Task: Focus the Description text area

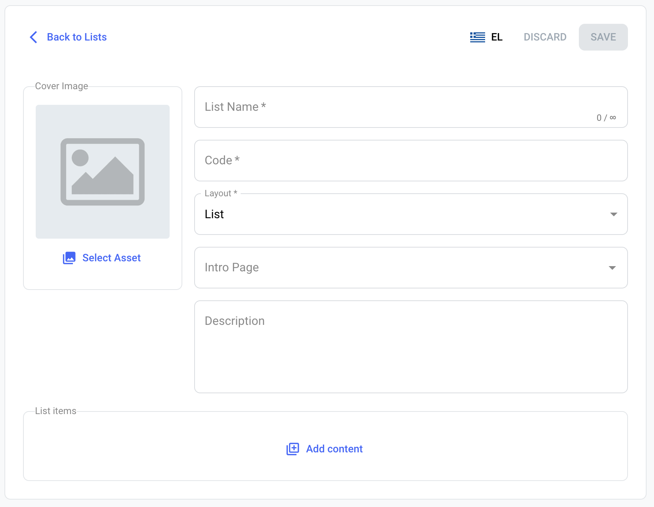Action: tap(411, 347)
